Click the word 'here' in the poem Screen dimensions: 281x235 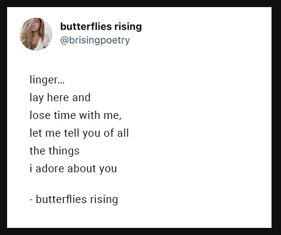click(58, 98)
